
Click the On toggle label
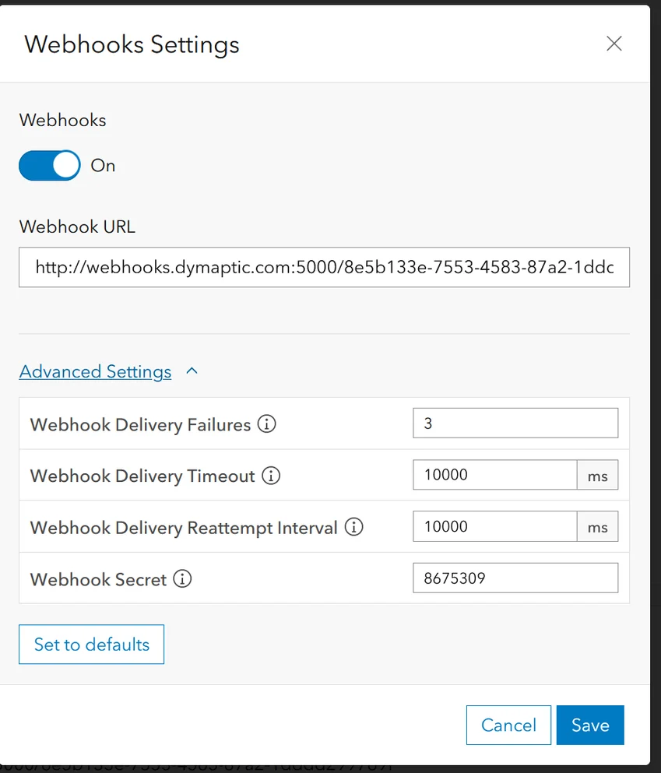click(103, 166)
